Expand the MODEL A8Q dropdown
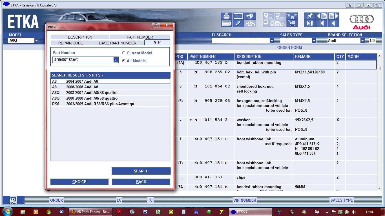This screenshot has height=216, width=385. click(36, 40)
